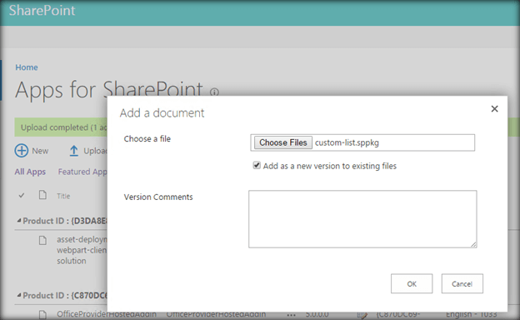Open the asset-deployment webpart solution item
This screenshot has height=320, width=520.
coord(82,250)
